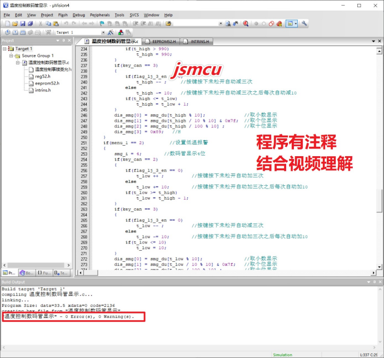Open the Project panel options arrow
384x358 pixels.
(58, 41)
